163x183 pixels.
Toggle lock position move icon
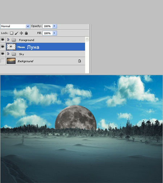(21, 33)
